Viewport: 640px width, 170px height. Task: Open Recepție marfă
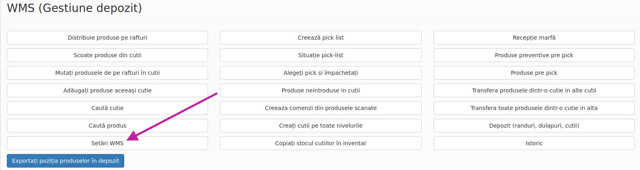click(534, 38)
